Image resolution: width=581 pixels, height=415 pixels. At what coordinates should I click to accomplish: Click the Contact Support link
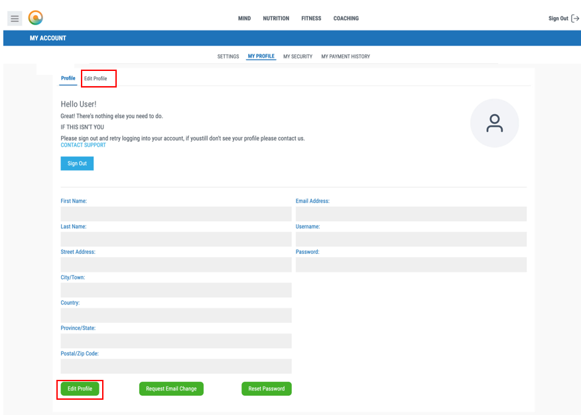(x=83, y=145)
